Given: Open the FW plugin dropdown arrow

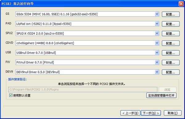Looking at the screenshot, I should pos(157,62).
